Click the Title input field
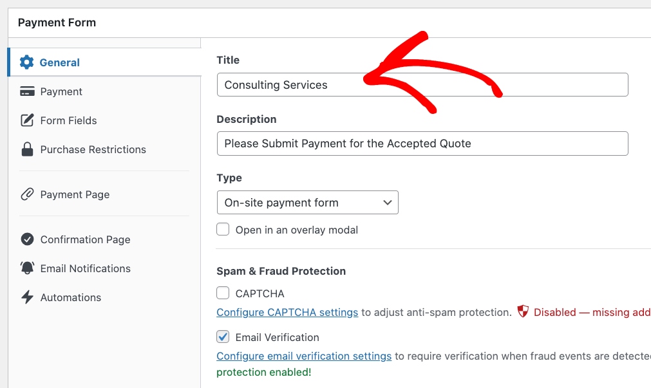 tap(422, 85)
